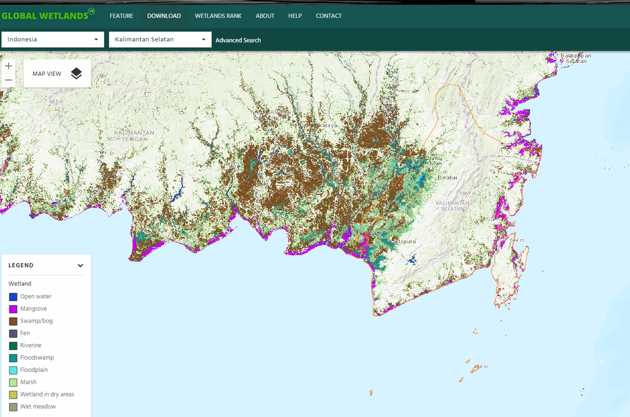Screen dimensions: 630x417
Task: Click the Advanced Search link
Action: tap(238, 40)
